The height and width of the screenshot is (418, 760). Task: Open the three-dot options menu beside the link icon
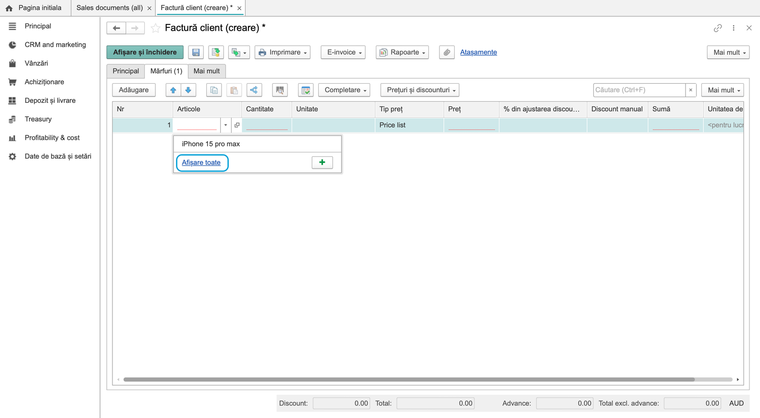click(734, 28)
